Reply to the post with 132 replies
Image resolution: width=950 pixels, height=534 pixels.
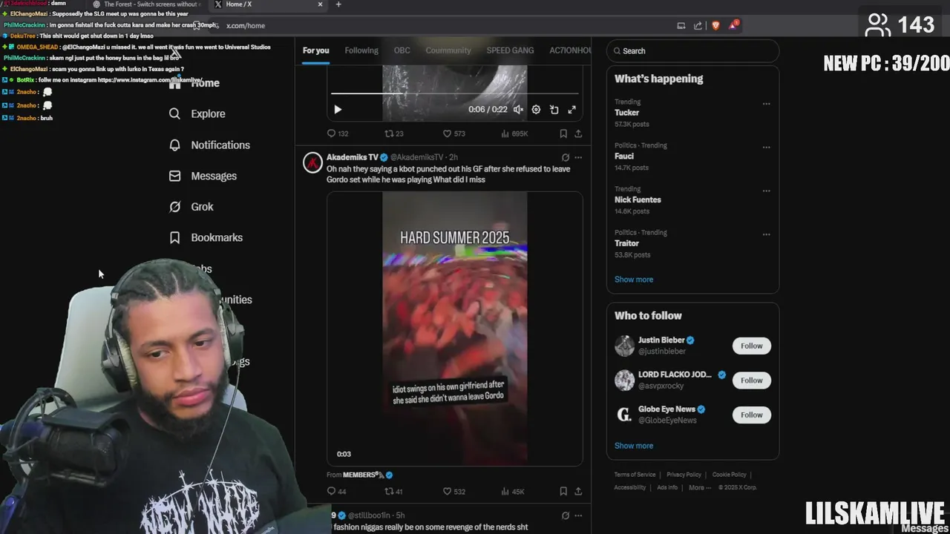(338, 133)
